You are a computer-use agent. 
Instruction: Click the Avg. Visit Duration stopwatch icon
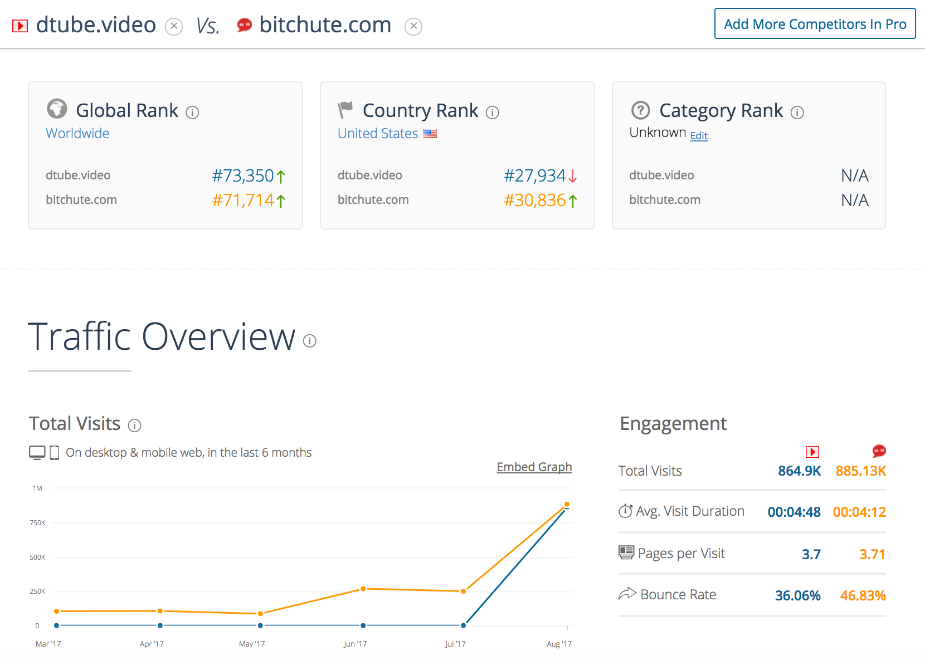[626, 511]
